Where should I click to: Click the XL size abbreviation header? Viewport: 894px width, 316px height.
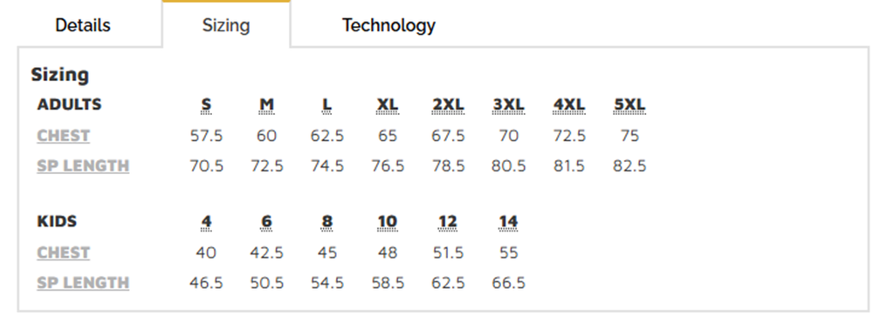[x=388, y=105]
